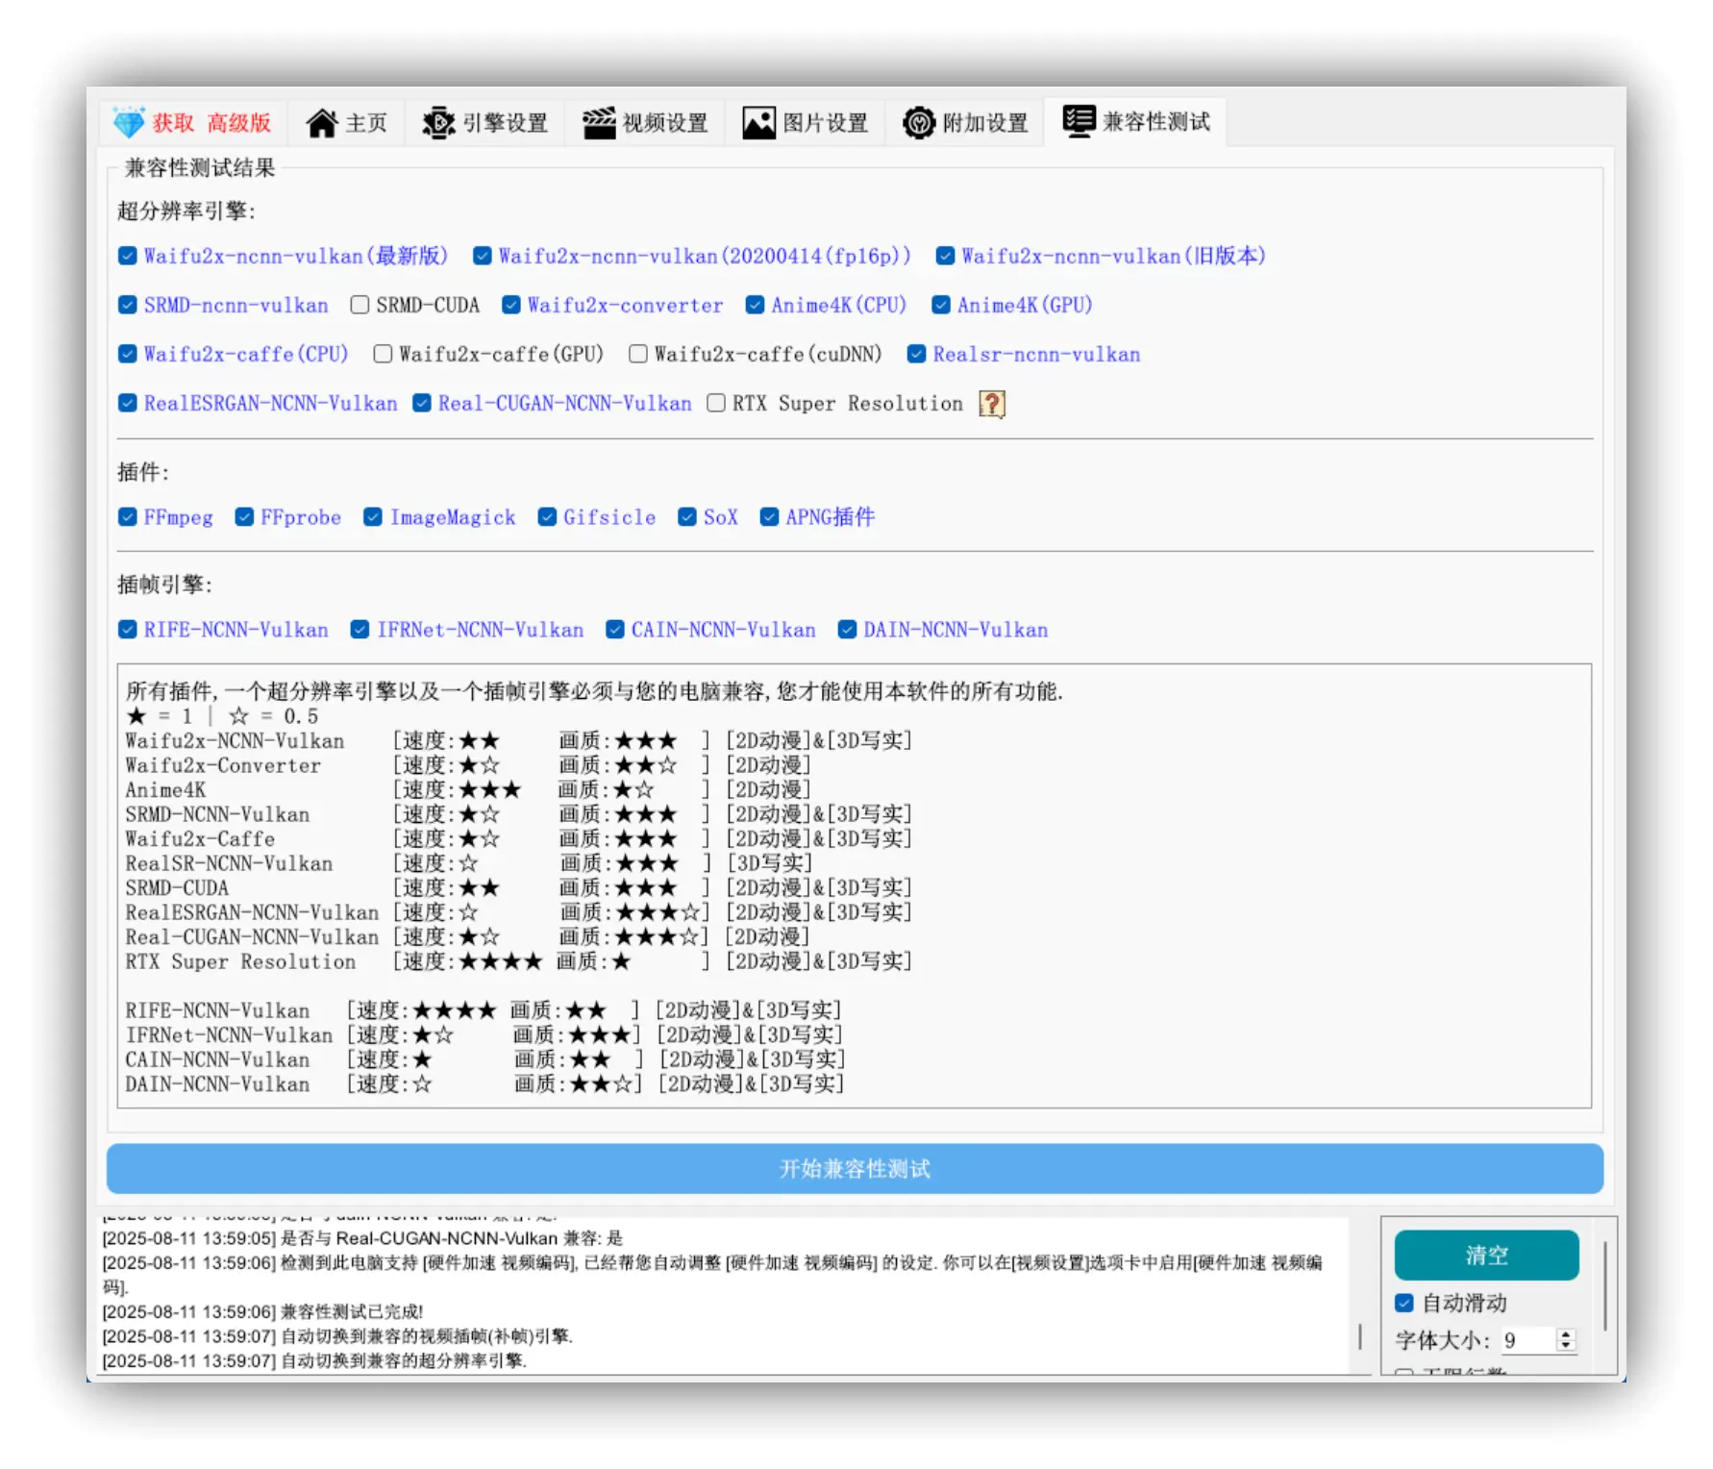1713x1469 pixels.
Task: Toggle Waifu2x-ncnn-vulkan(20200414(fp16p)) checkbox
Action: [482, 256]
